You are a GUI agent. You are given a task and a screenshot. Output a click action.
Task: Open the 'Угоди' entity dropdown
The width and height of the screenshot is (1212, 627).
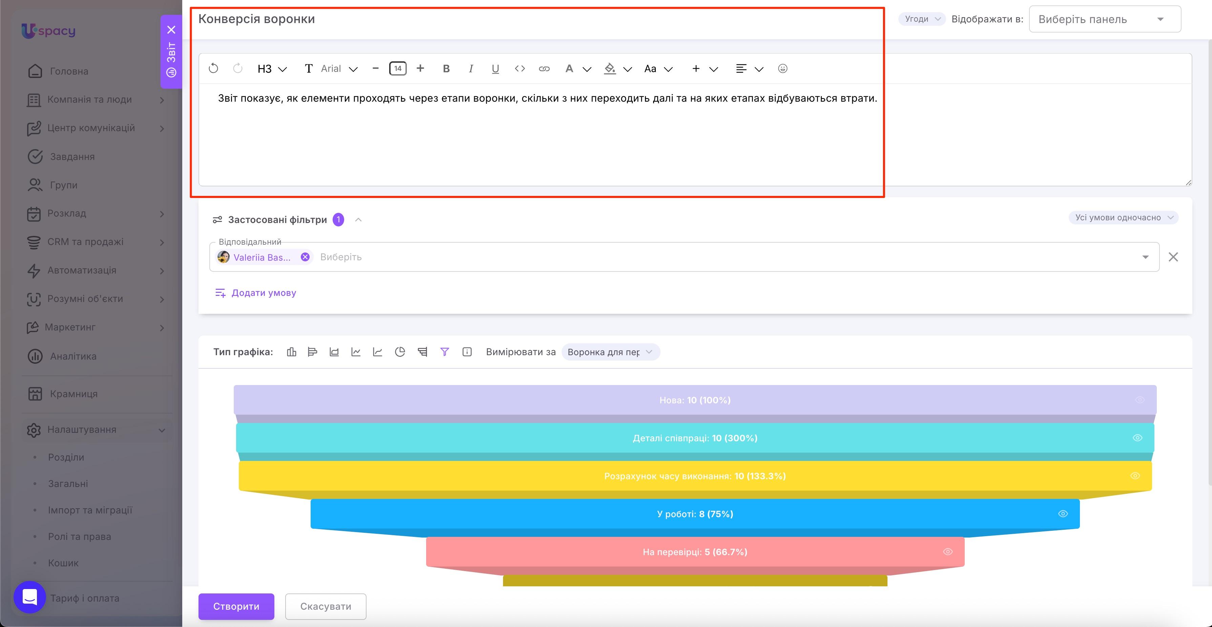[922, 19]
